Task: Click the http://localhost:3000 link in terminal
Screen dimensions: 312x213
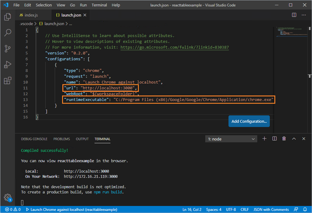Action: [x=86, y=171]
